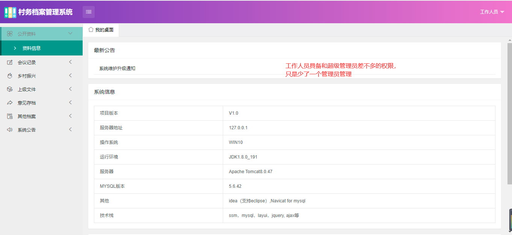Click the village archive system logo icon

[x=10, y=12]
